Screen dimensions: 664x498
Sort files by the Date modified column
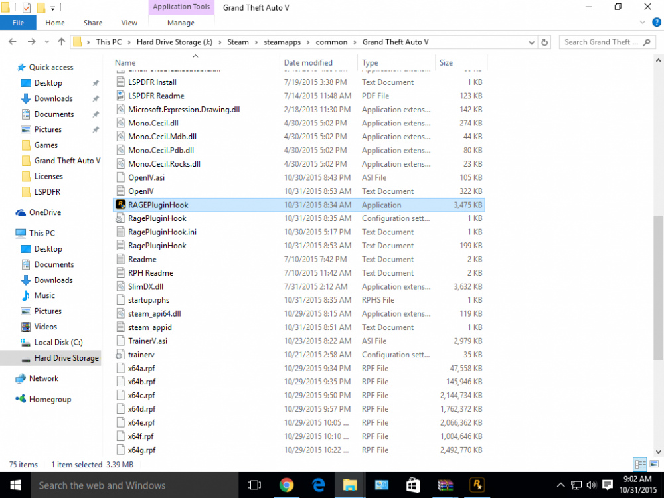click(308, 62)
